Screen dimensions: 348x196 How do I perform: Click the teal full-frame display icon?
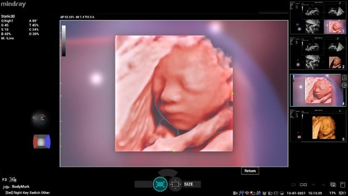click(160, 184)
